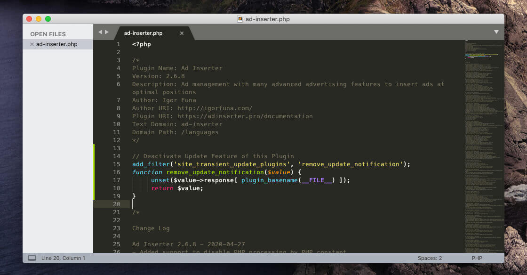Open the PHP syntax selector

(477, 258)
